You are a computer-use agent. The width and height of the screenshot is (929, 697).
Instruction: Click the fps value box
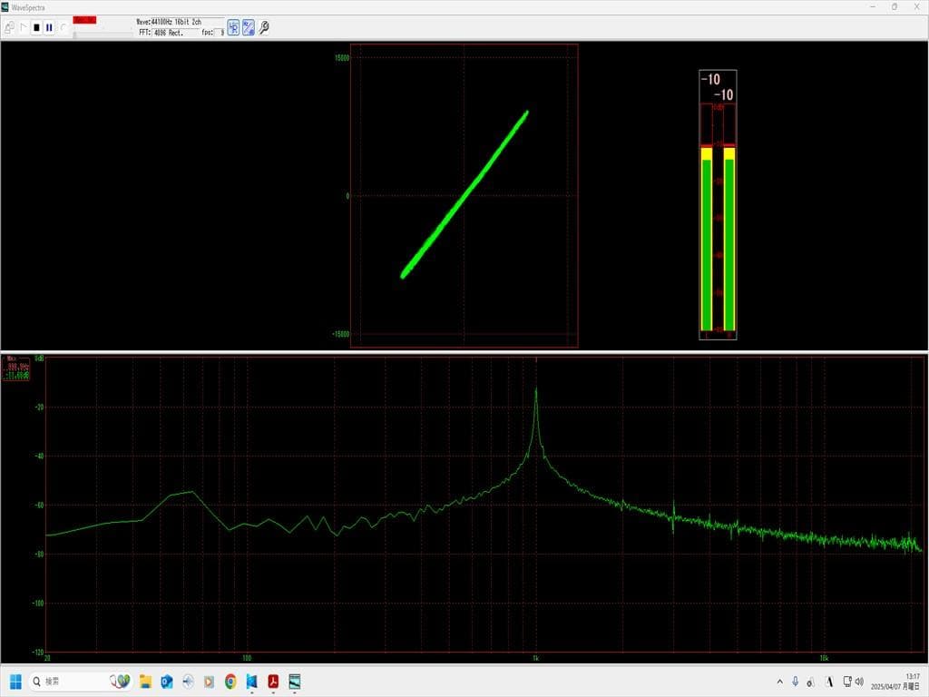coord(220,33)
